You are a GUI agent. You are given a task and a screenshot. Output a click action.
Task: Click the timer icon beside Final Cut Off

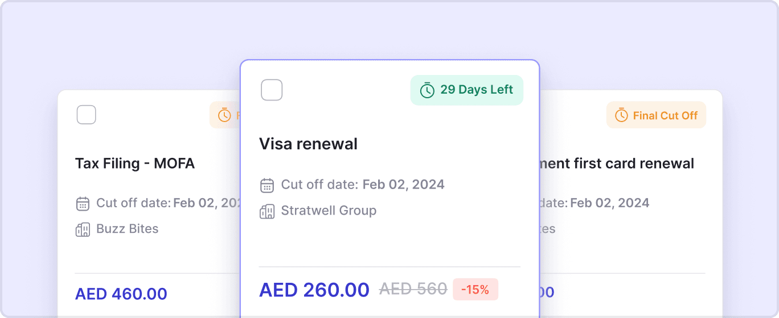(x=621, y=115)
